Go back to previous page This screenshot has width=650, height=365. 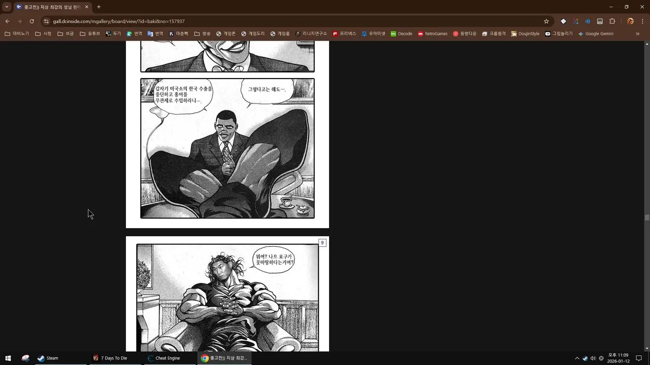click(x=7, y=21)
